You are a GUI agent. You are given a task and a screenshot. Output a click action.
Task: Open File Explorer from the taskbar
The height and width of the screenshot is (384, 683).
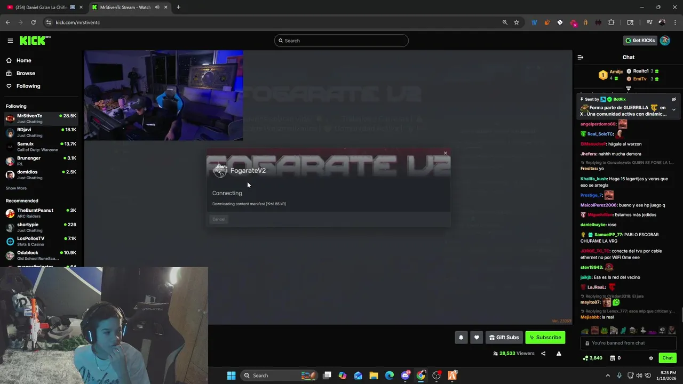tap(374, 375)
